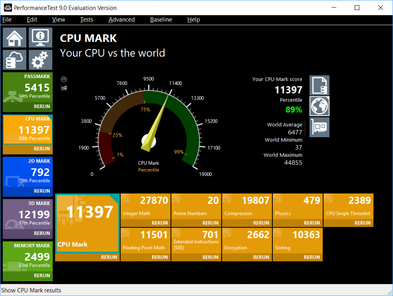
Task: Rerun the Floating Point Math test
Action: click(x=145, y=257)
